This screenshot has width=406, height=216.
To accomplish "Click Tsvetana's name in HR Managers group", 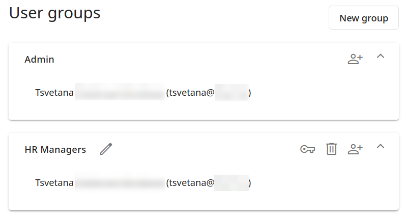I will pos(54,183).
